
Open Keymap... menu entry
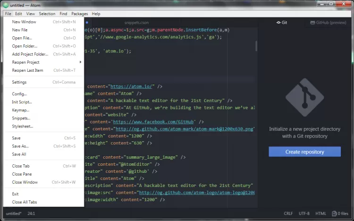(x=44, y=110)
